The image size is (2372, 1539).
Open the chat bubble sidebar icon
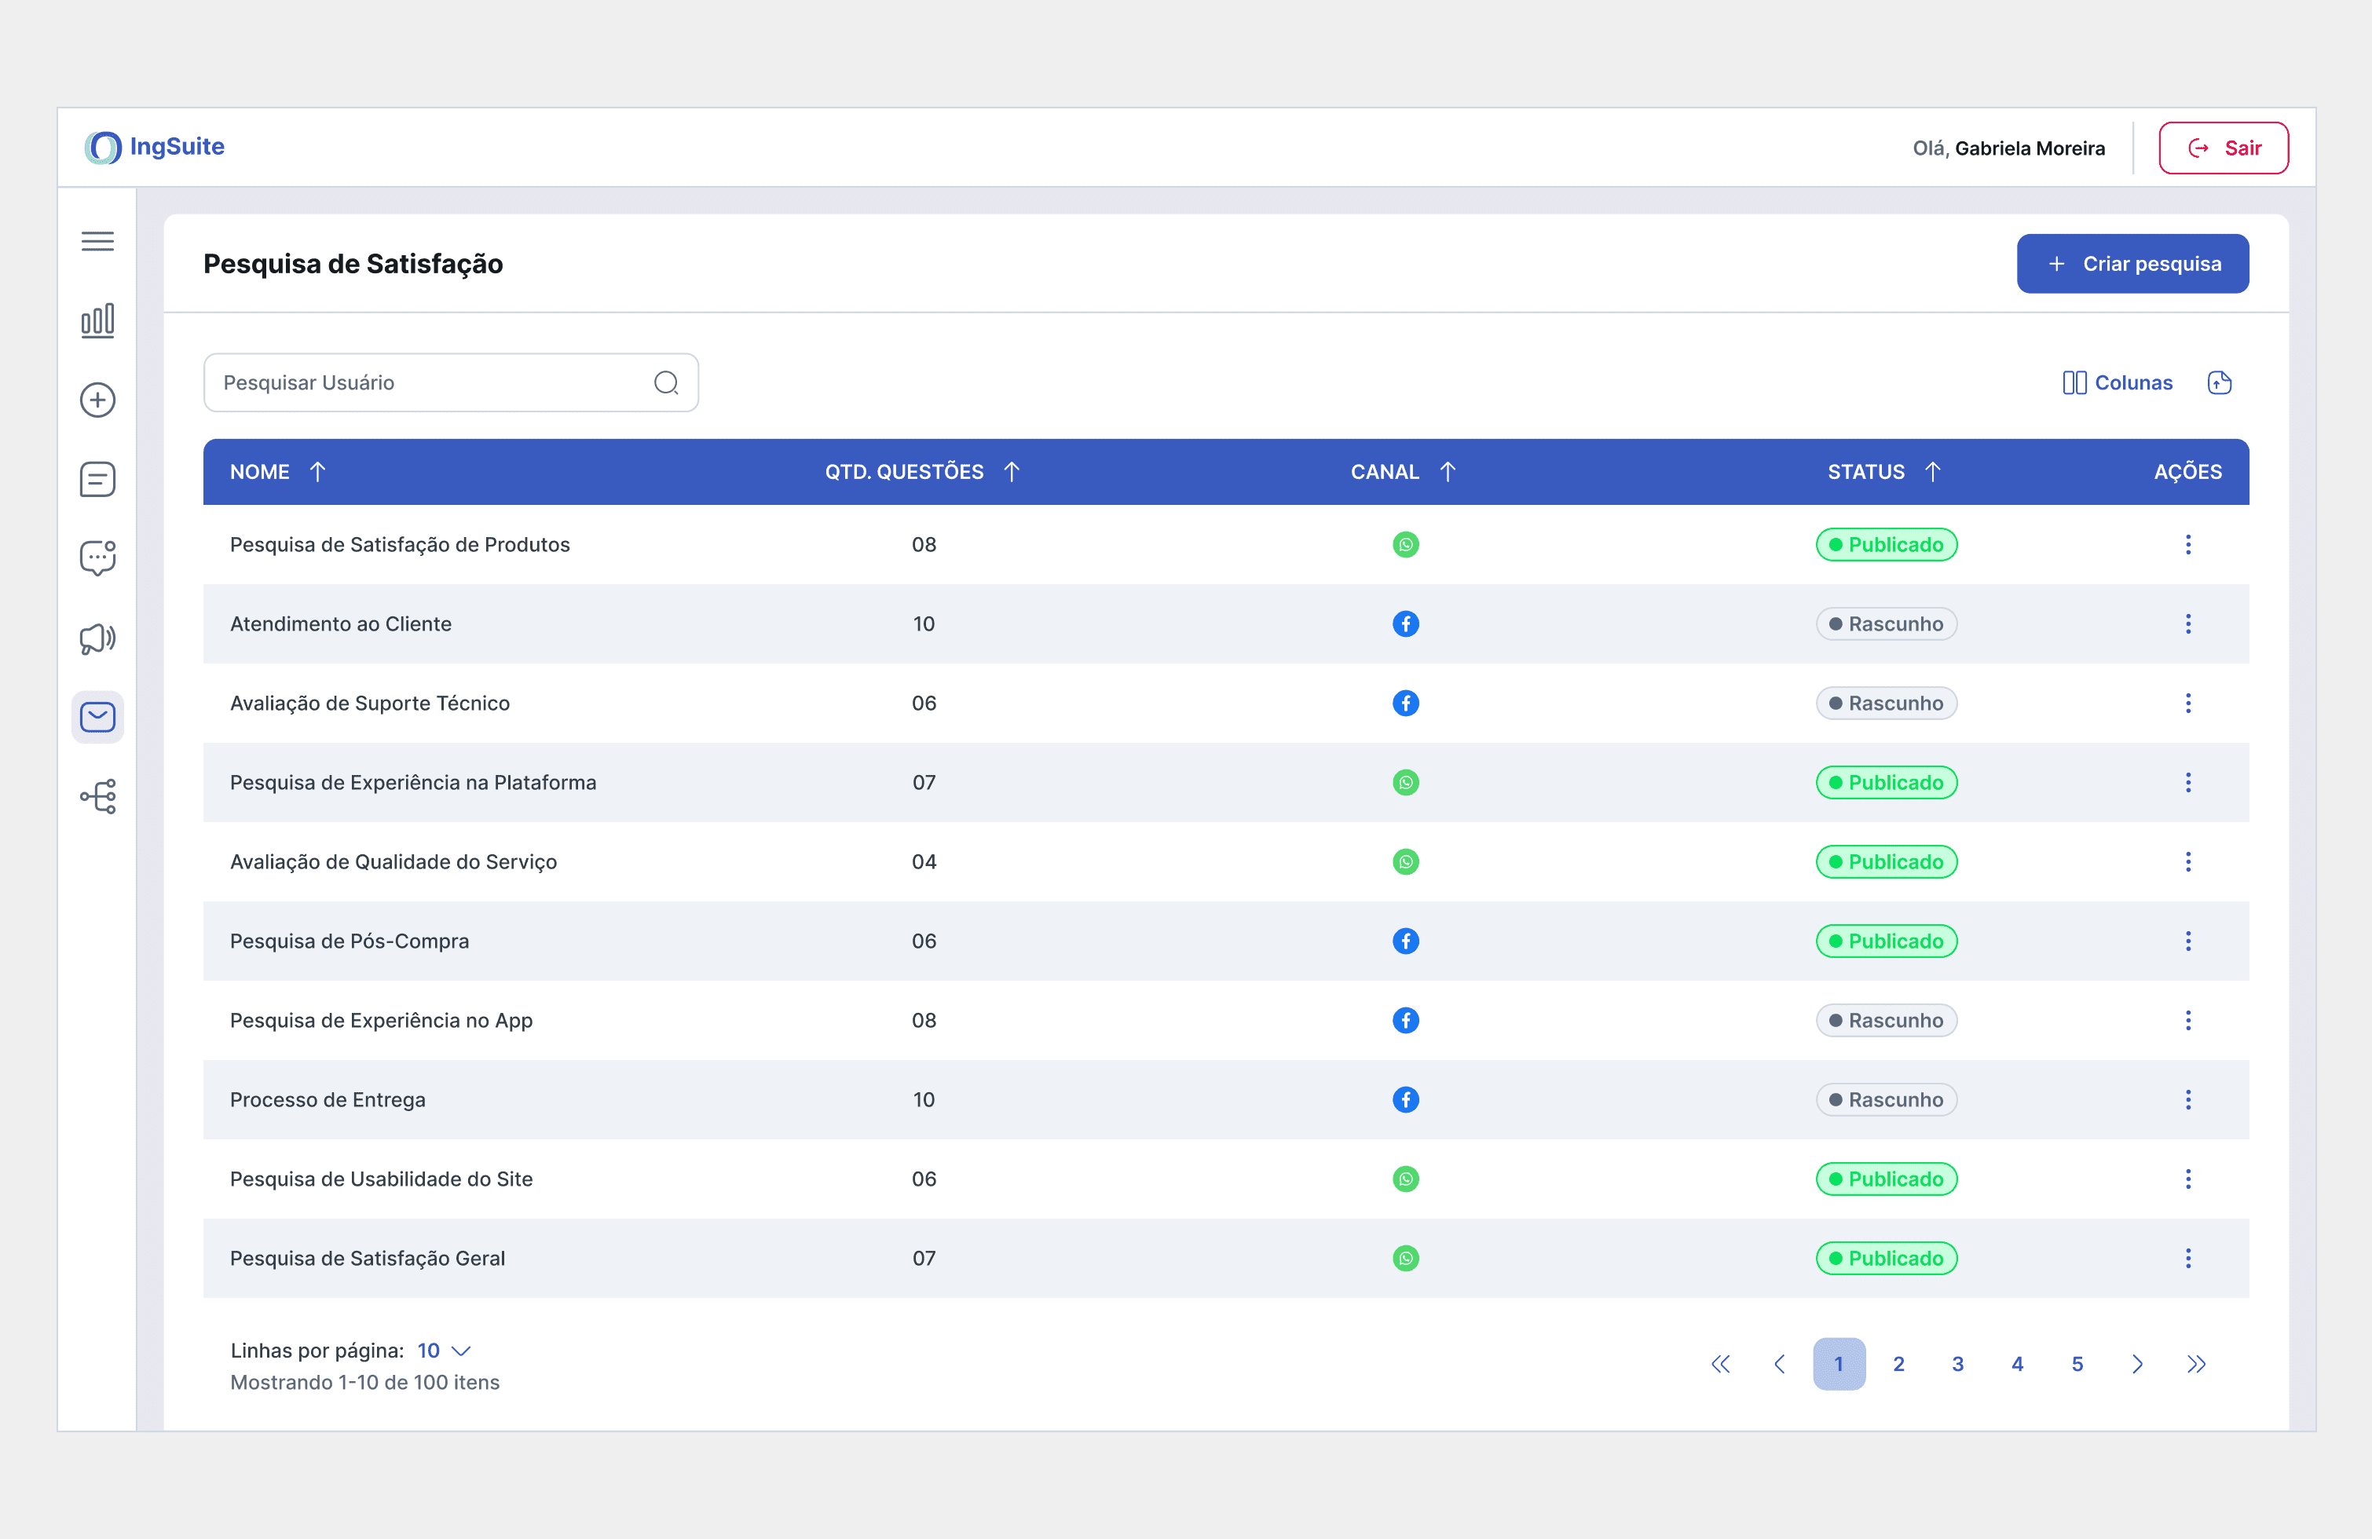tap(97, 557)
